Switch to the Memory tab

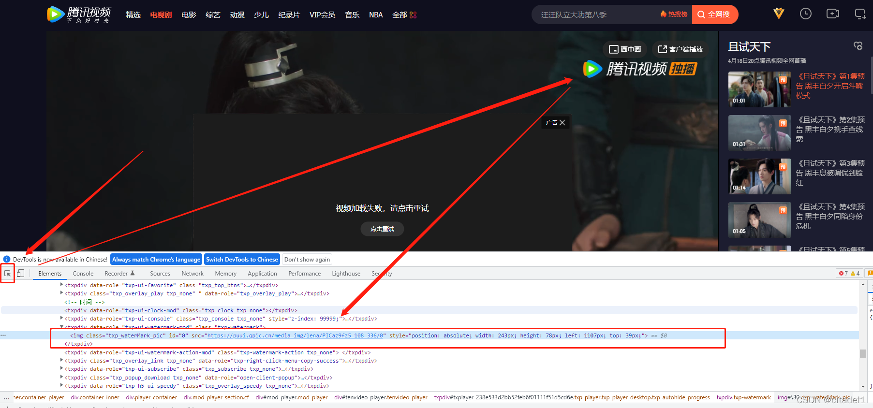click(x=226, y=274)
